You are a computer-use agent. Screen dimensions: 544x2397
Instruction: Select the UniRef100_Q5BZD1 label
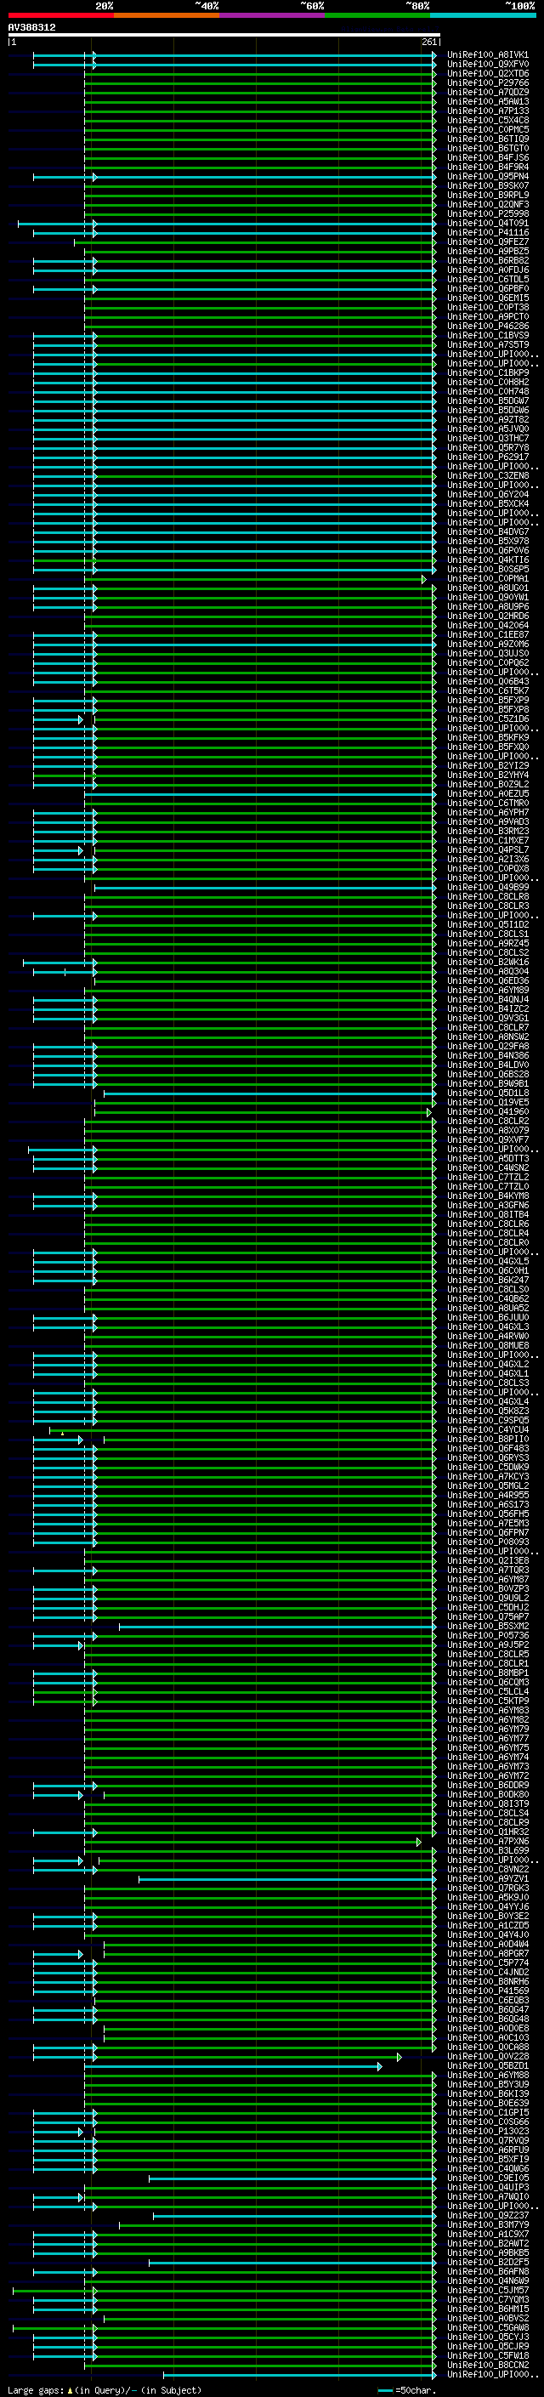tap(487, 2065)
